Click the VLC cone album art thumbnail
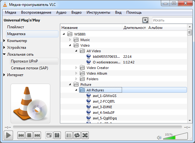 (x=30, y=104)
